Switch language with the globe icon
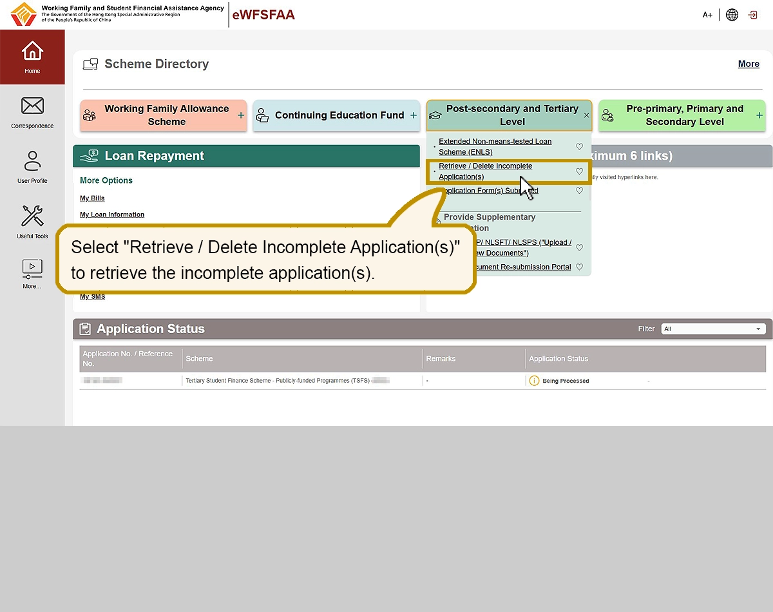 click(x=732, y=15)
